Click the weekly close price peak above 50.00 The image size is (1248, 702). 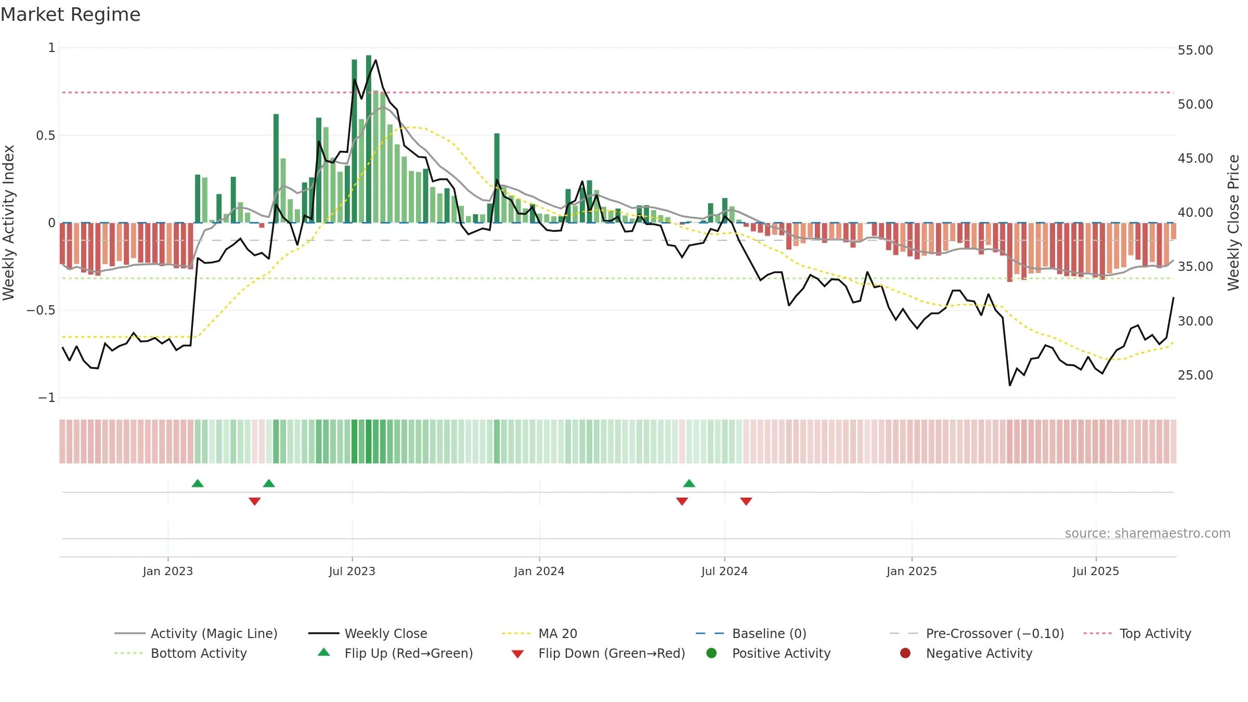click(x=375, y=60)
